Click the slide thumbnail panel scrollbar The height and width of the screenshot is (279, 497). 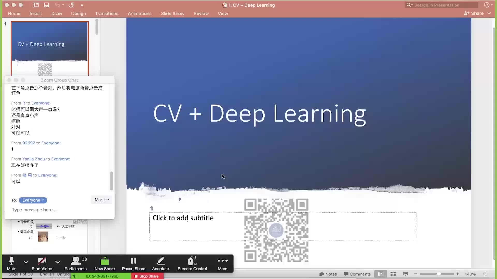point(97,27)
